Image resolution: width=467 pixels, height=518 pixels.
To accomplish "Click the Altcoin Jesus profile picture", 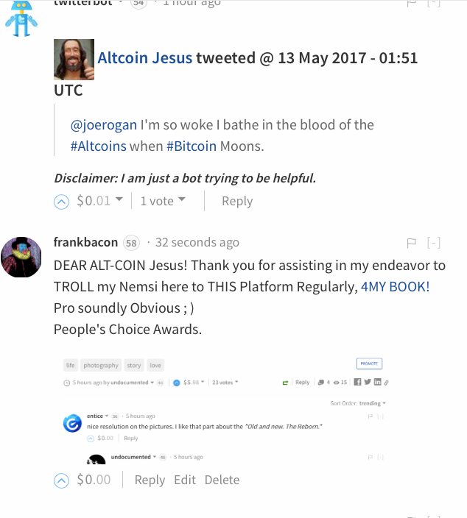I will [74, 59].
